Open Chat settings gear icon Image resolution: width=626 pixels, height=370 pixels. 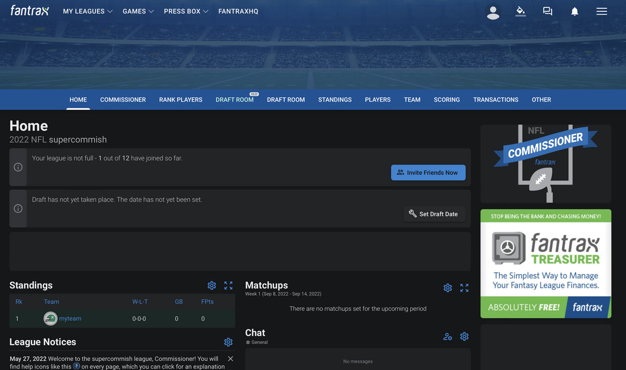464,336
